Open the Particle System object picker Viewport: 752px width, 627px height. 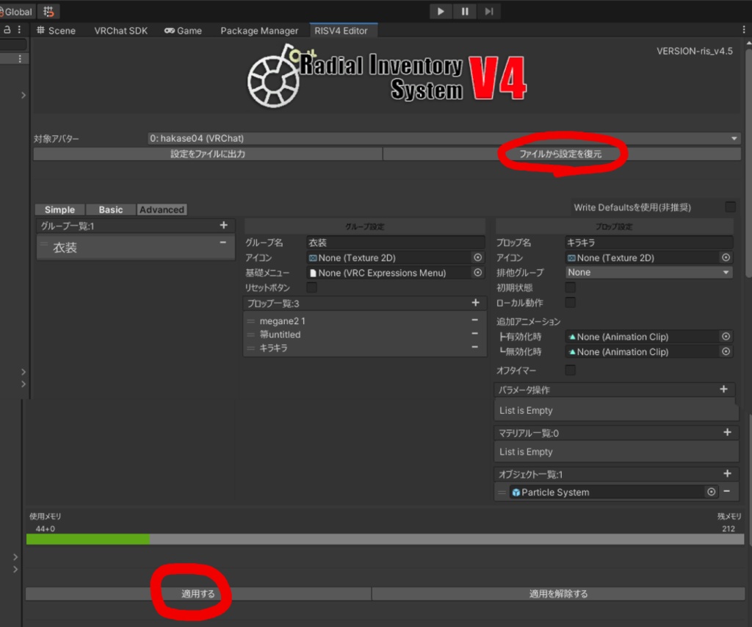711,492
